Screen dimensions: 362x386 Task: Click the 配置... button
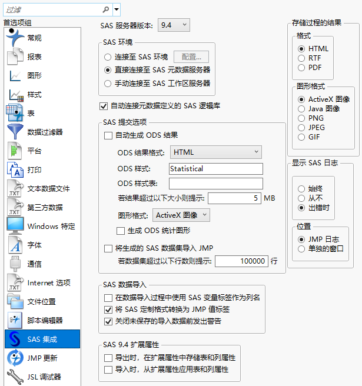tap(191, 57)
